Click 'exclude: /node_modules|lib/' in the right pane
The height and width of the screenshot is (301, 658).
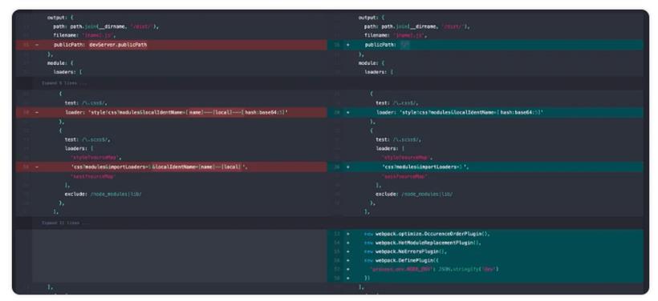click(x=415, y=195)
